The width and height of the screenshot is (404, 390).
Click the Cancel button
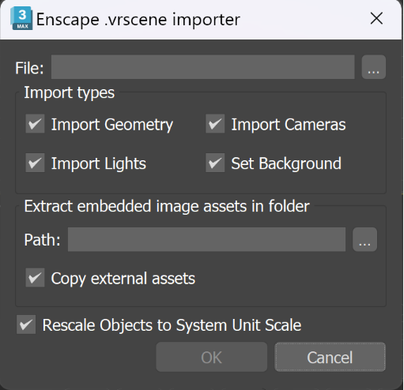pyautogui.click(x=330, y=357)
